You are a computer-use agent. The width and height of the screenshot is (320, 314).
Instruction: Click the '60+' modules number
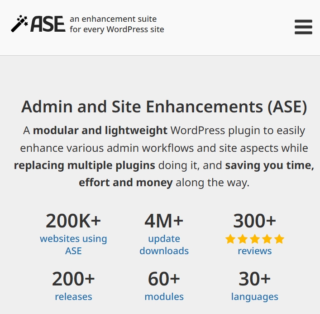(164, 279)
